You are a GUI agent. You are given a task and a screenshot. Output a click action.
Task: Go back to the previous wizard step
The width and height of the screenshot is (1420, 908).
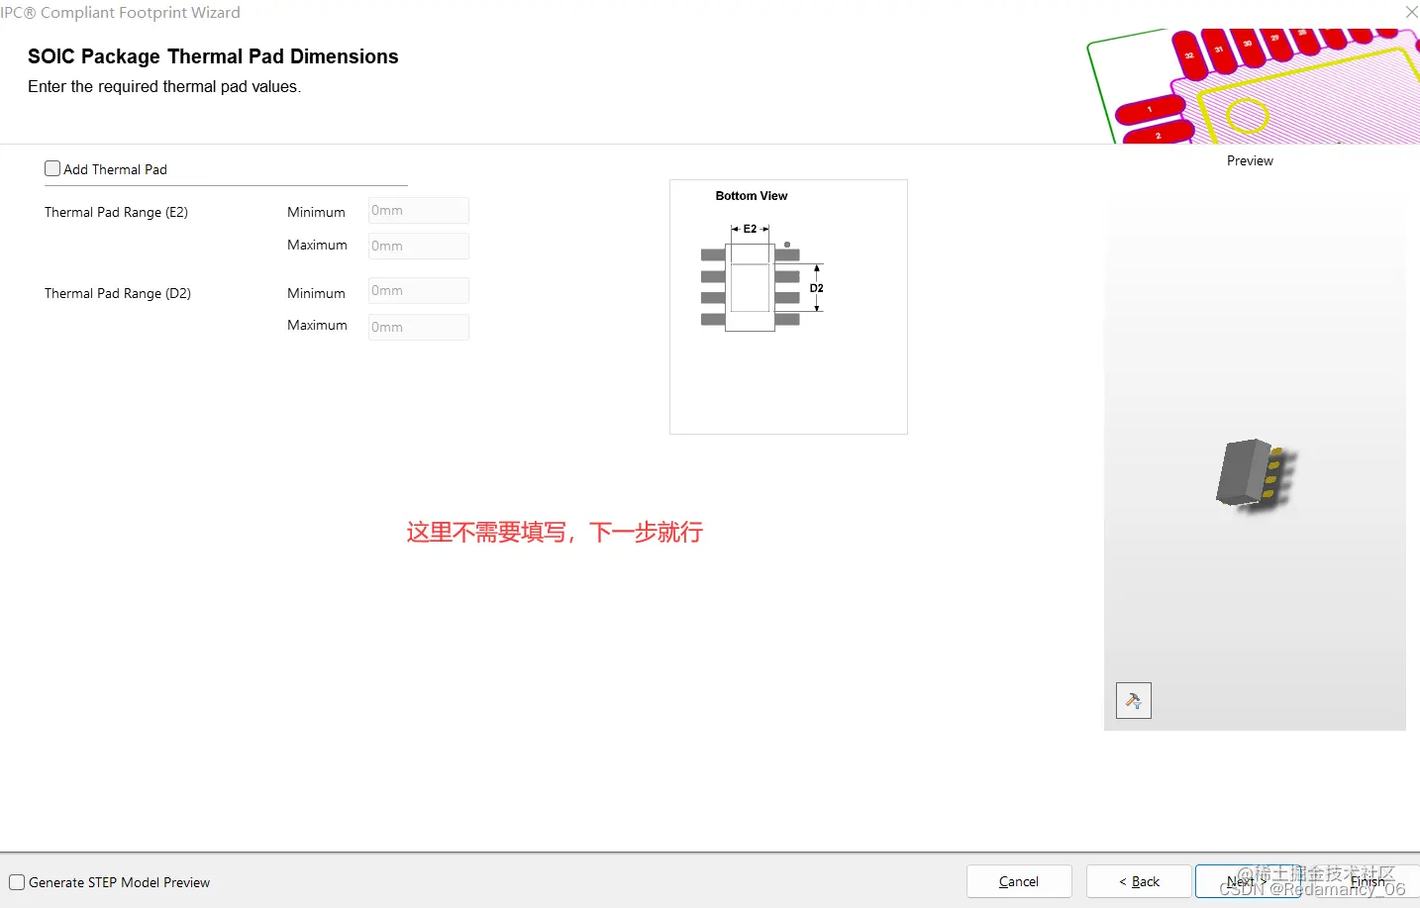[x=1138, y=881]
